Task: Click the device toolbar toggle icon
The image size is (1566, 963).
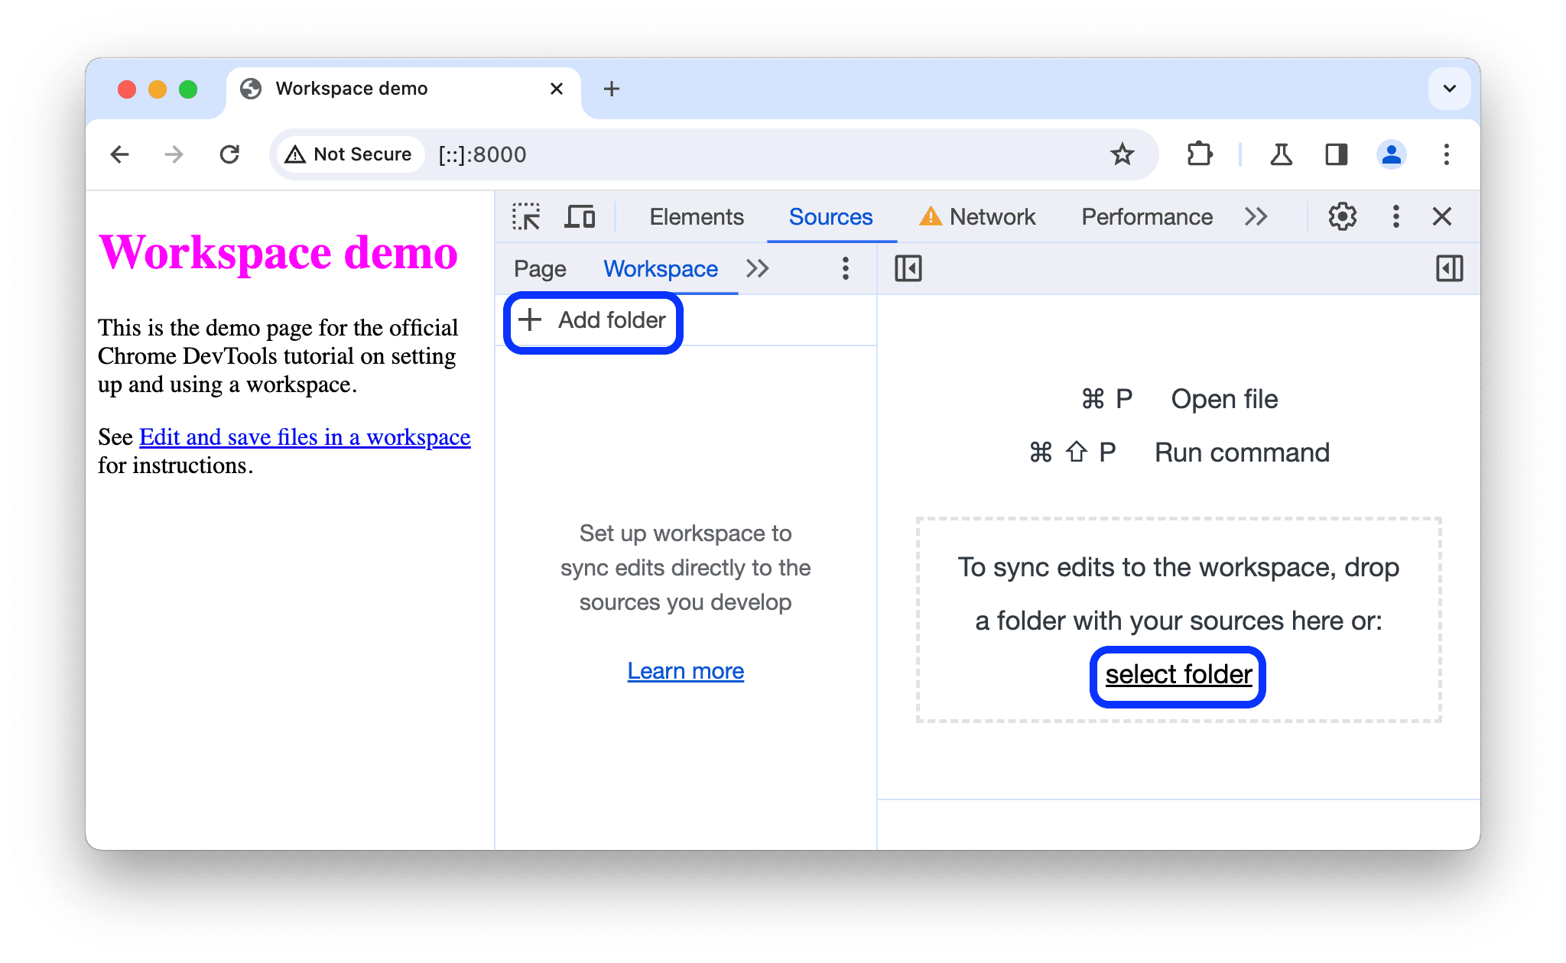Action: pyautogui.click(x=580, y=217)
